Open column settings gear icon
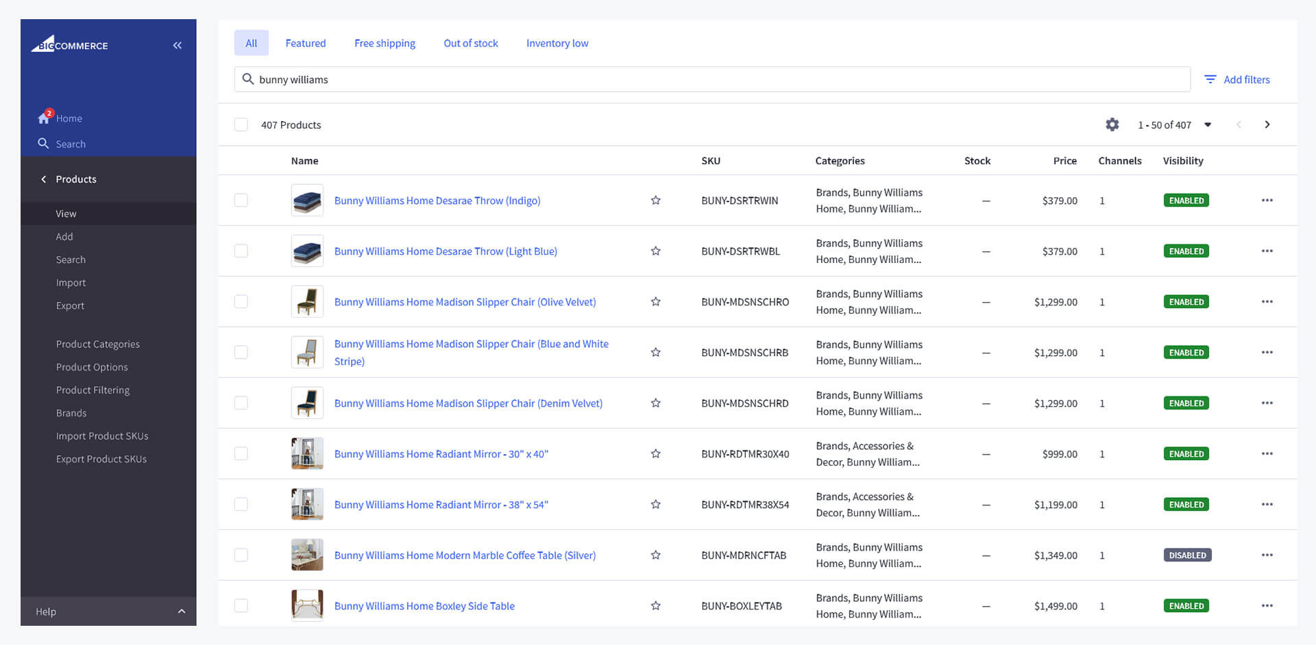1316x645 pixels. (1112, 125)
